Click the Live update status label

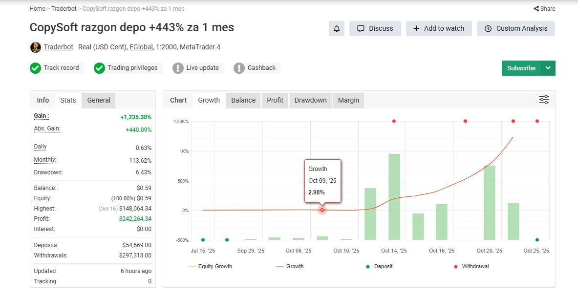tap(202, 68)
